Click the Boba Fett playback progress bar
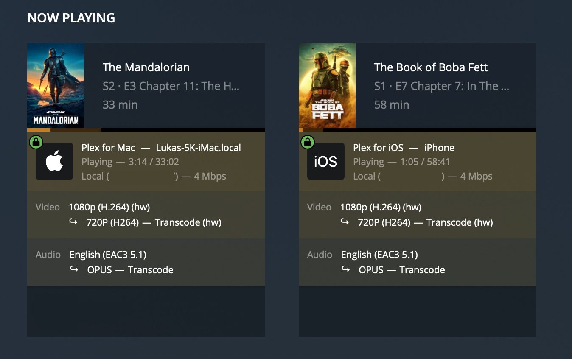 [417, 130]
